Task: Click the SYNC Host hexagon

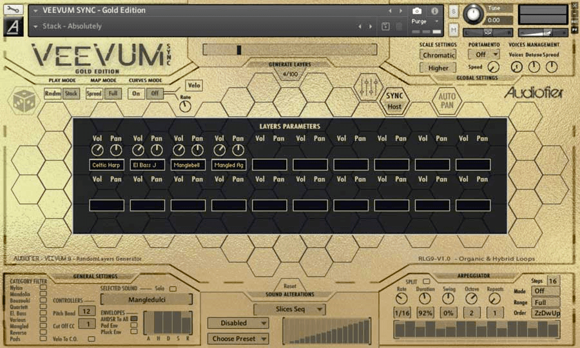Action: (394, 101)
